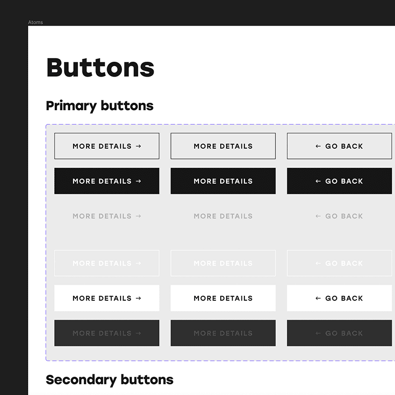The width and height of the screenshot is (395, 395).
Task: Click the disabled outlined ← GO BACK button
Action: coord(339,263)
